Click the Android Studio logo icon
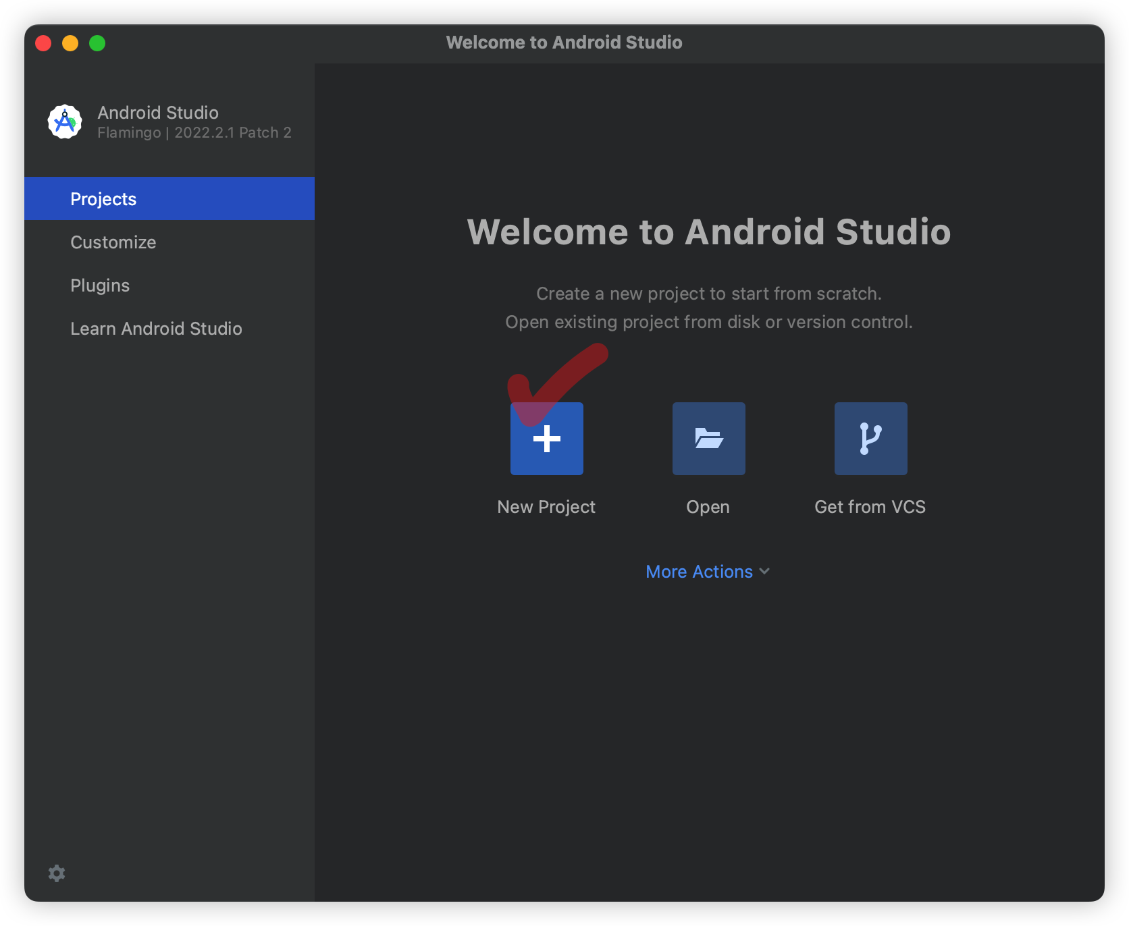Viewport: 1129px width, 926px height. [65, 121]
